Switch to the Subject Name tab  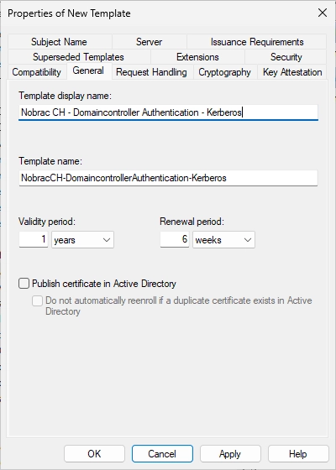click(x=60, y=42)
